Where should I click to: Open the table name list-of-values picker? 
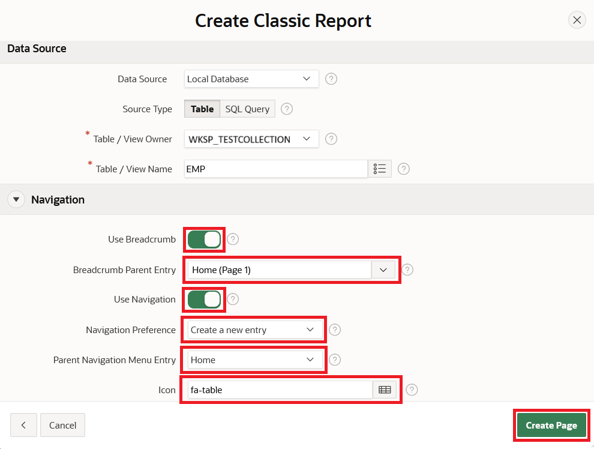[x=380, y=169]
